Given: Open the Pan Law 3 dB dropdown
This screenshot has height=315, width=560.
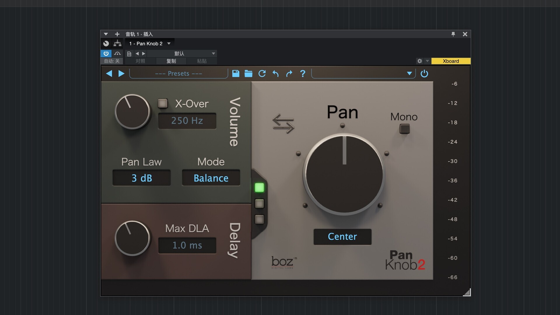Looking at the screenshot, I should coord(142,178).
